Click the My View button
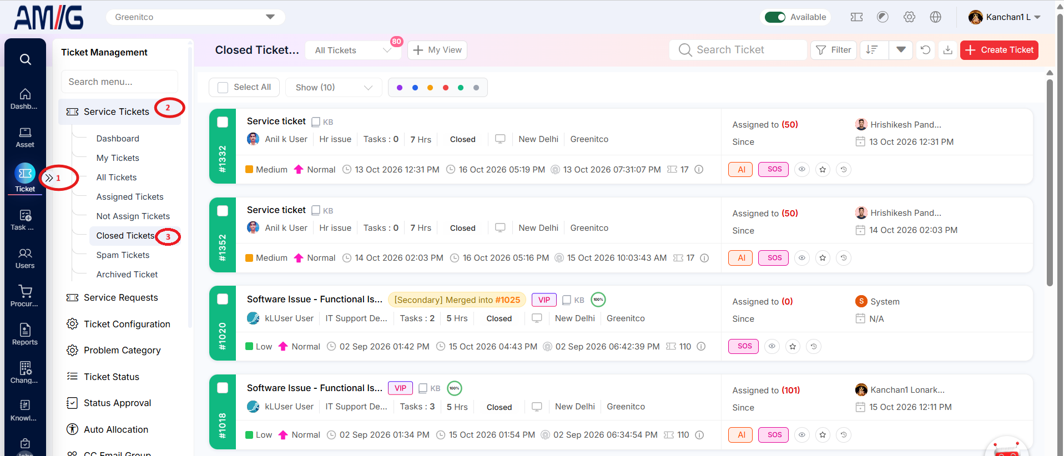1064x456 pixels. 437,50
